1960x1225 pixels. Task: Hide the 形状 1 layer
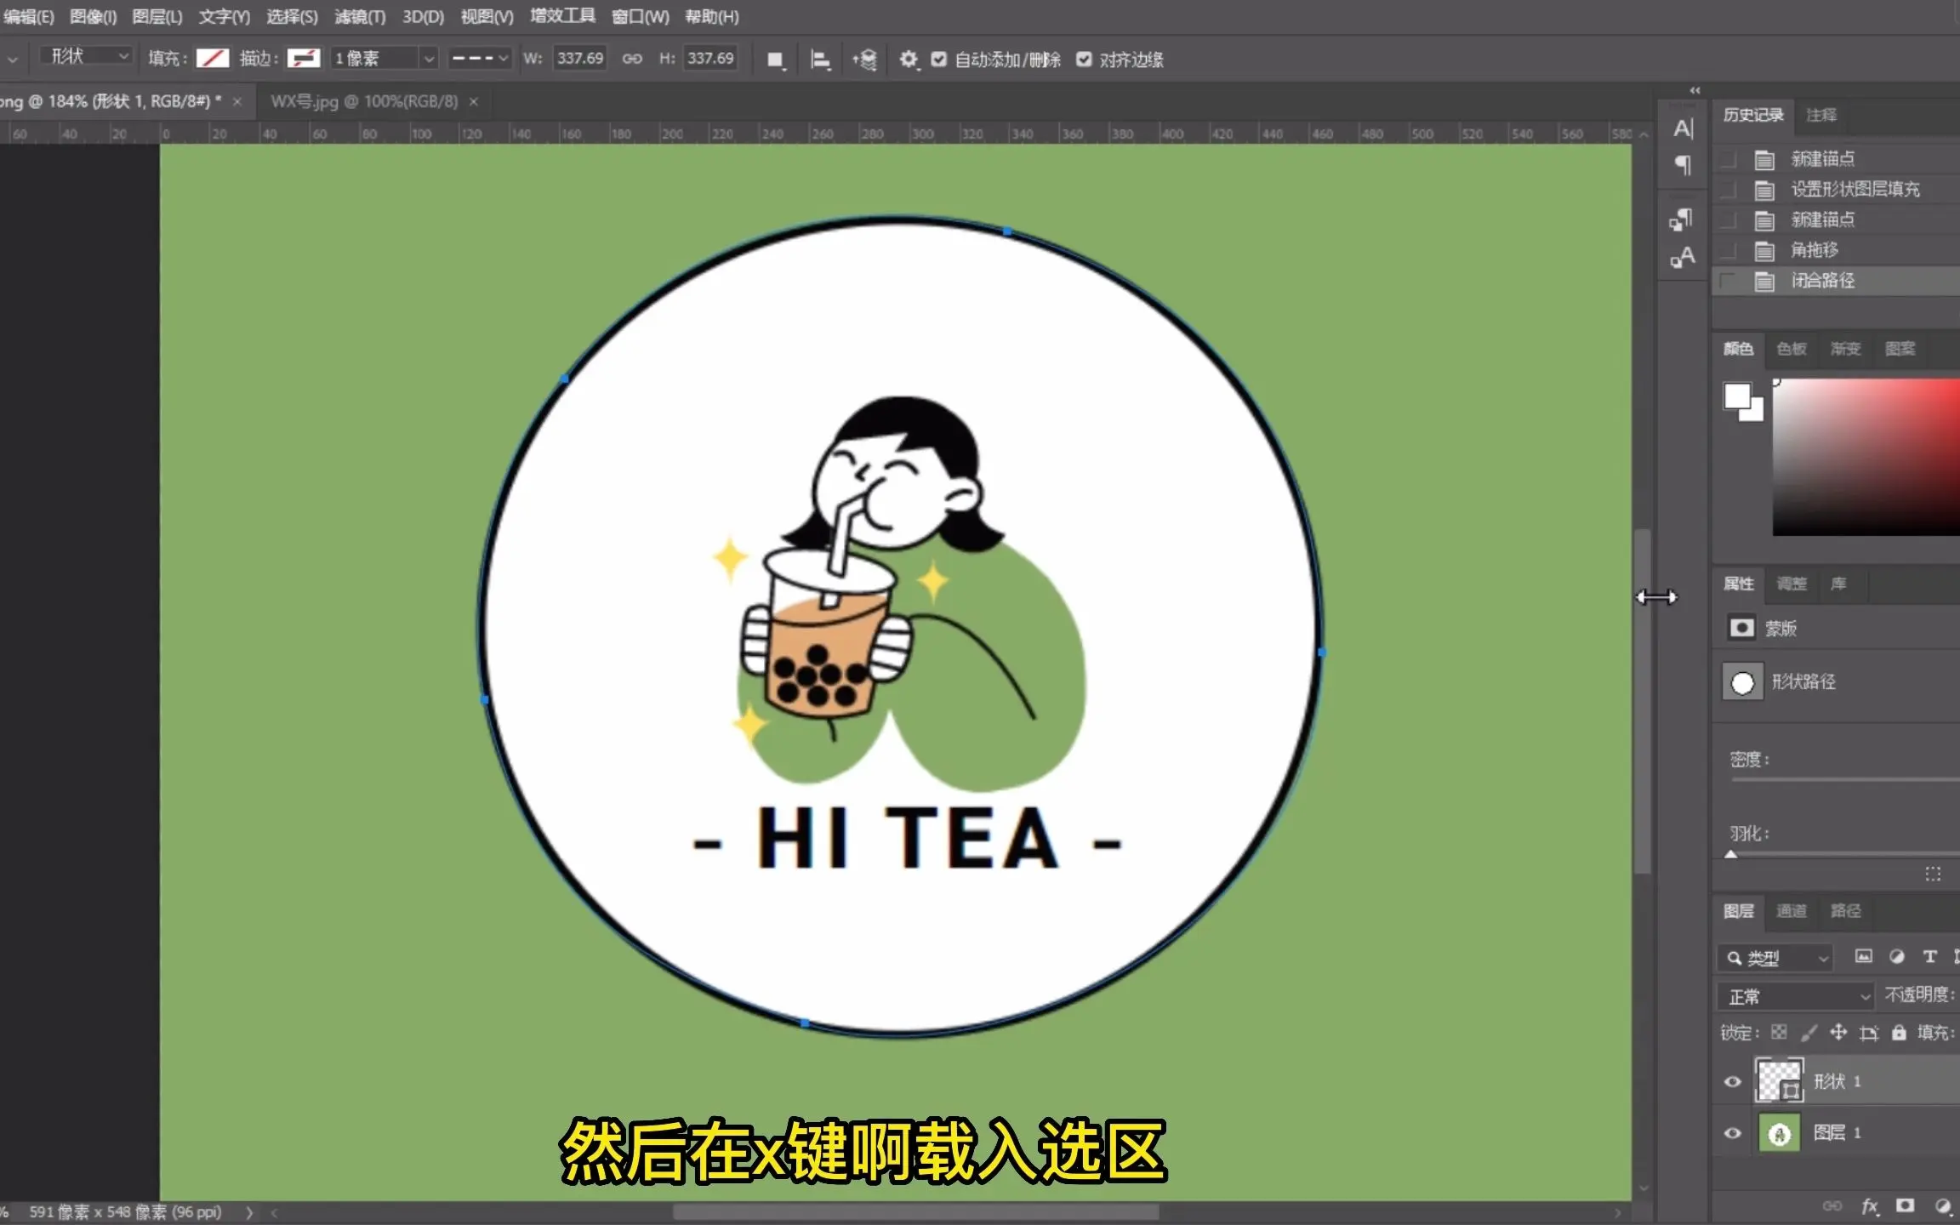pyautogui.click(x=1732, y=1082)
